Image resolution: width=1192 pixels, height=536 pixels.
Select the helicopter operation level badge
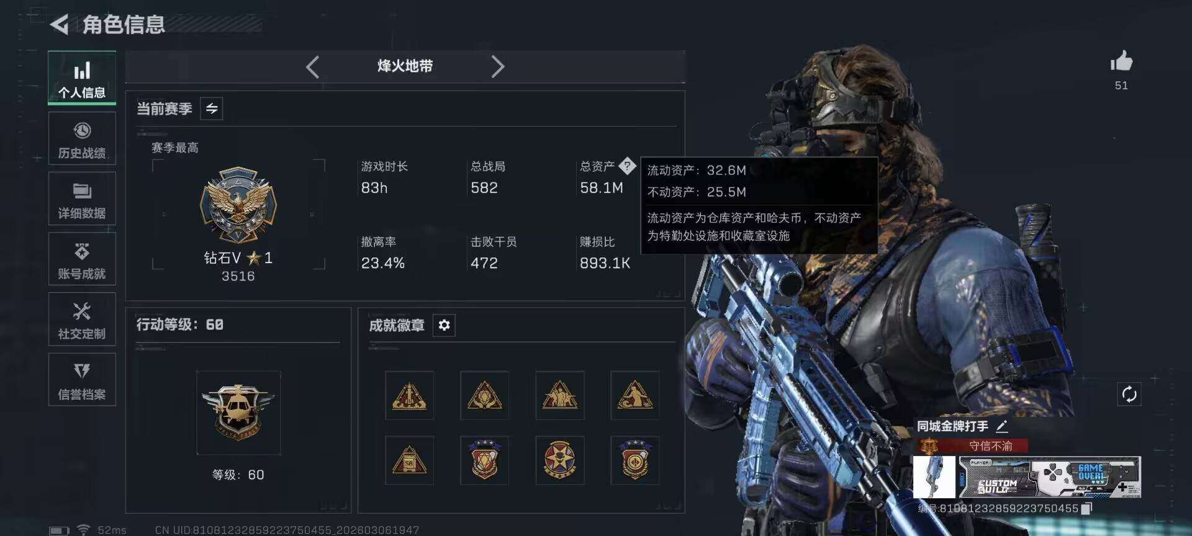[238, 413]
